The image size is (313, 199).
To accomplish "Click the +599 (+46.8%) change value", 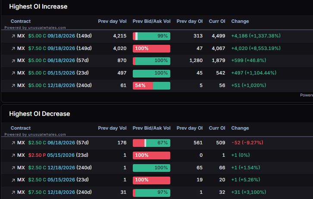I will (248, 60).
